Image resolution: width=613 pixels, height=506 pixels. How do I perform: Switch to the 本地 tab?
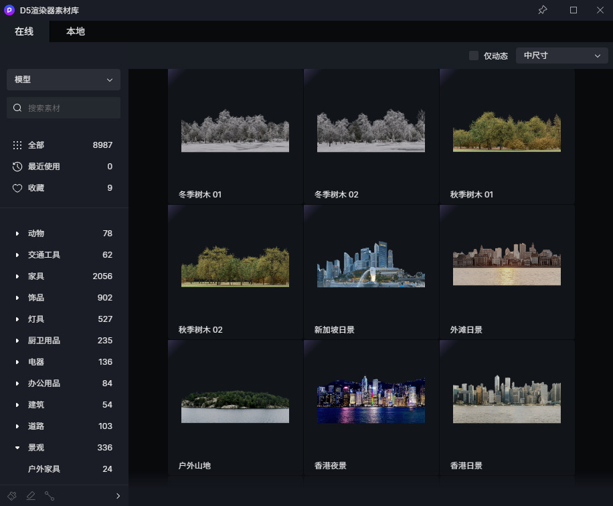76,31
